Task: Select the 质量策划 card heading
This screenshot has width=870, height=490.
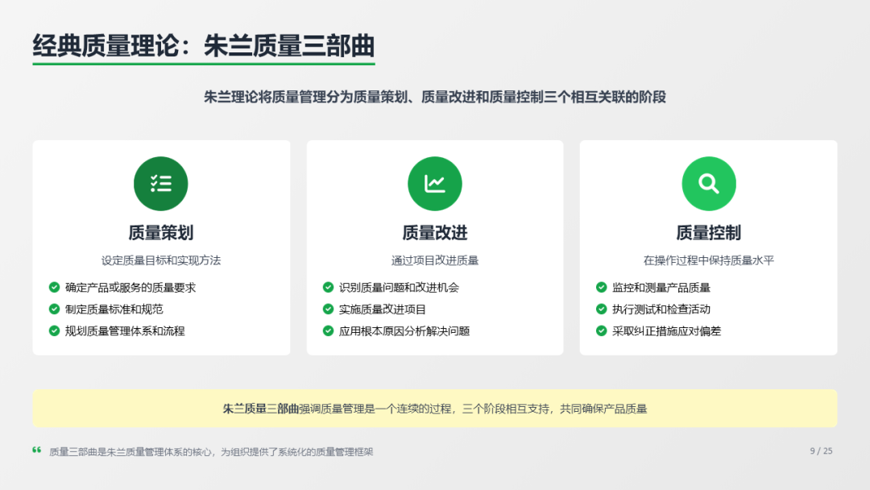Action: coord(161,233)
